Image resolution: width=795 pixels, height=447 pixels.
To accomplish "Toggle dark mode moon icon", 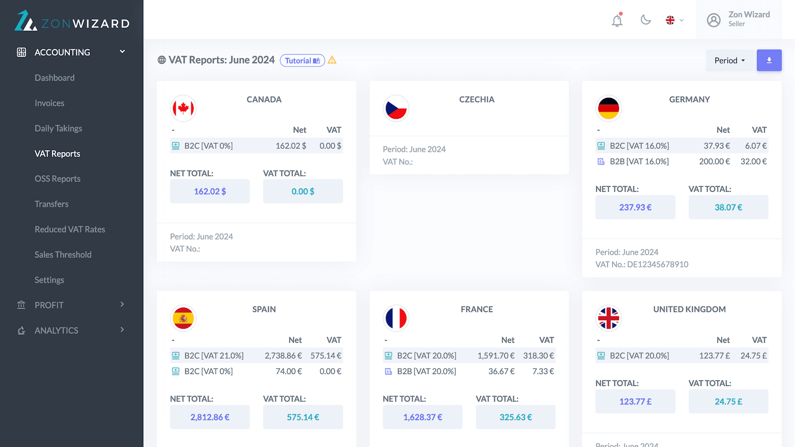I will point(645,20).
